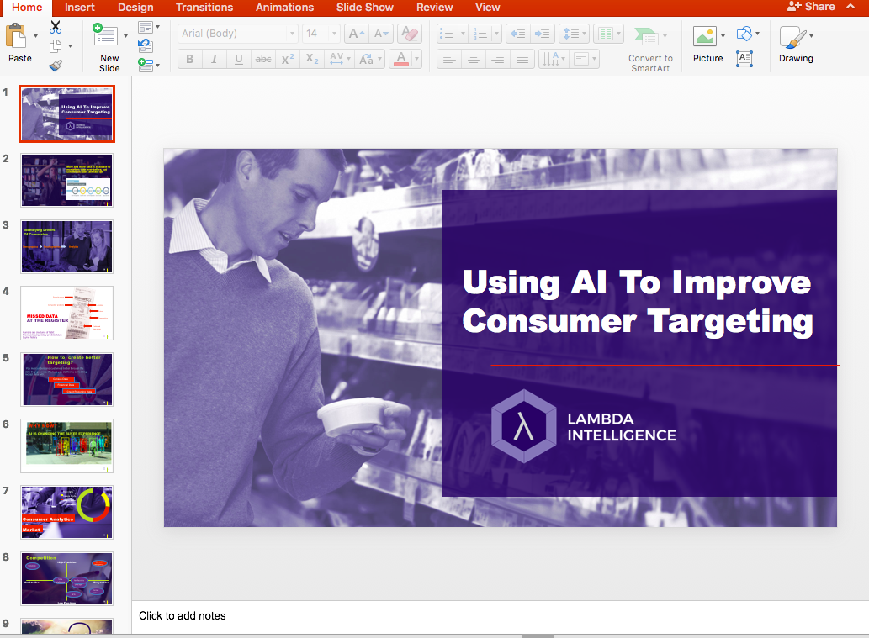Toggle Strikethrough formatting
Viewport: 869px width, 638px height.
click(x=263, y=59)
